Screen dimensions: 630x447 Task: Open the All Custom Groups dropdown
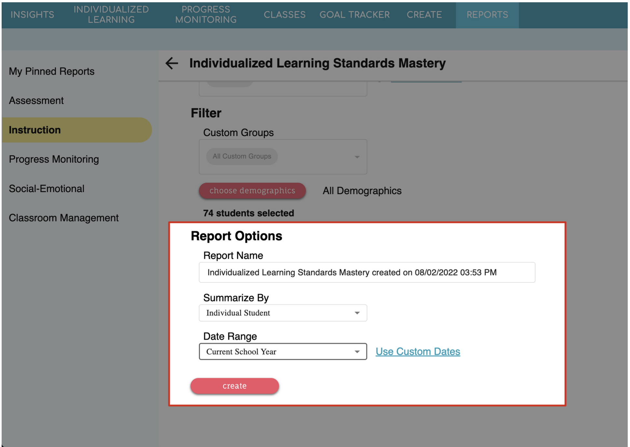[x=282, y=157]
